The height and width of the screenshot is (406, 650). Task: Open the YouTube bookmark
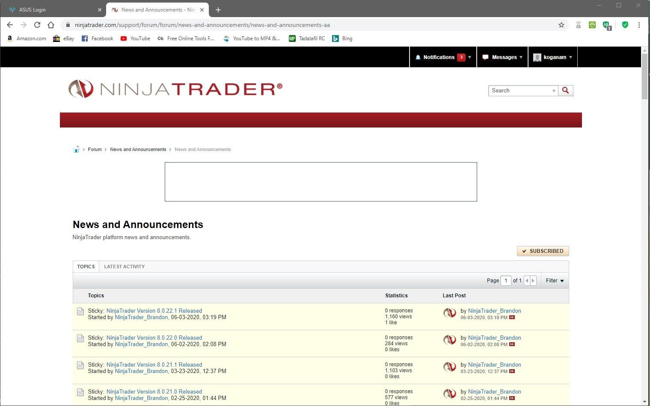coord(135,39)
